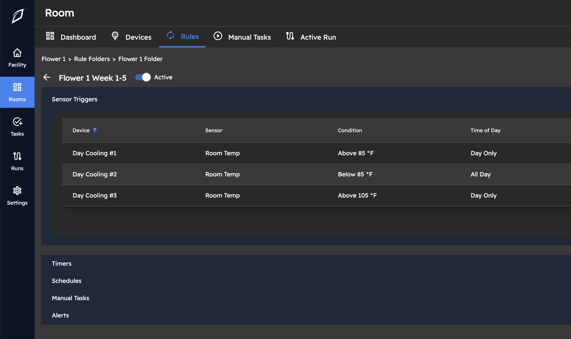Expand the Alerts section
The width and height of the screenshot is (571, 339).
point(60,315)
